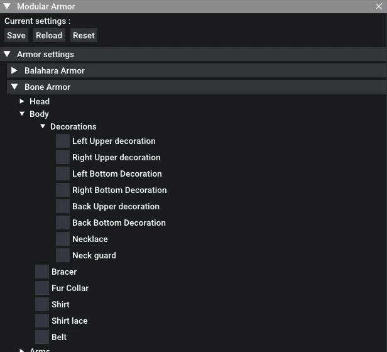Expand the Balahara Armor section

tap(14, 70)
